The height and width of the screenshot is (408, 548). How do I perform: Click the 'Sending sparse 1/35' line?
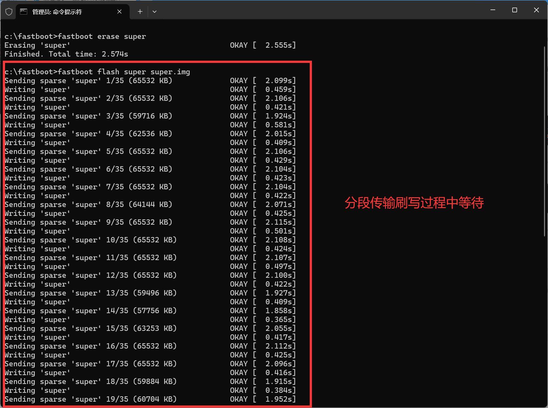point(88,81)
